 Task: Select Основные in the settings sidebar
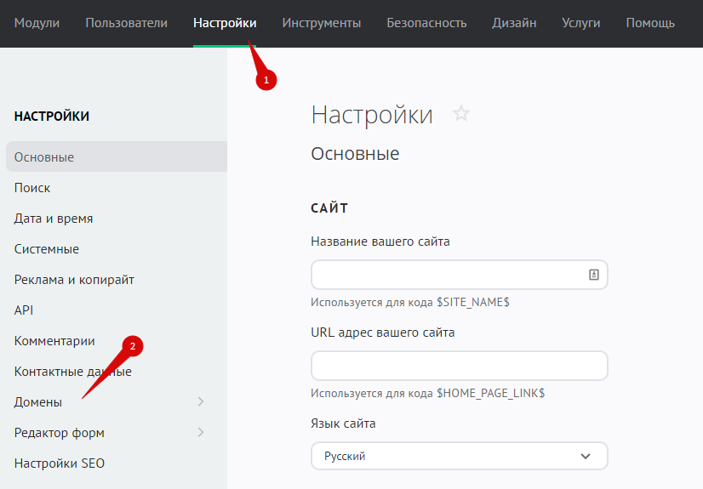(x=44, y=157)
